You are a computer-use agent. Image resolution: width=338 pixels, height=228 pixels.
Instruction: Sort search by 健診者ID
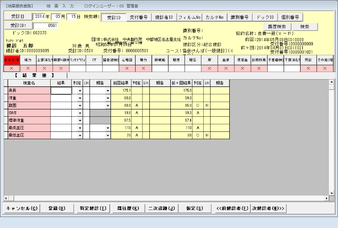point(164,17)
